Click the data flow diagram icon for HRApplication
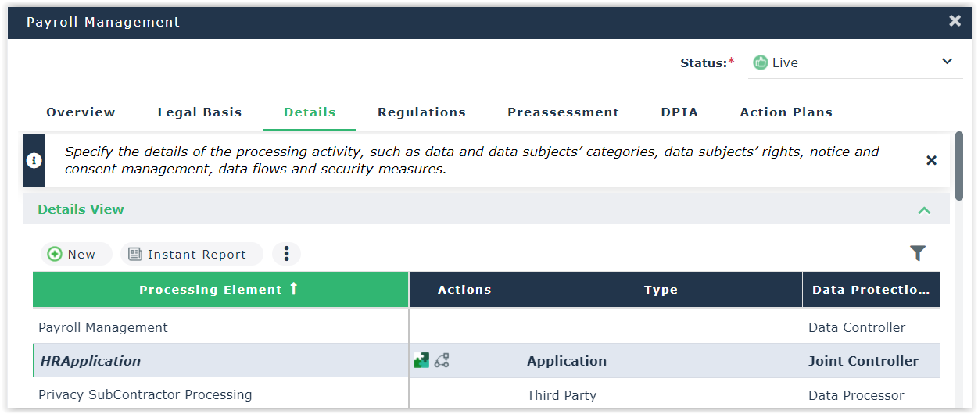The image size is (978, 414). [442, 360]
